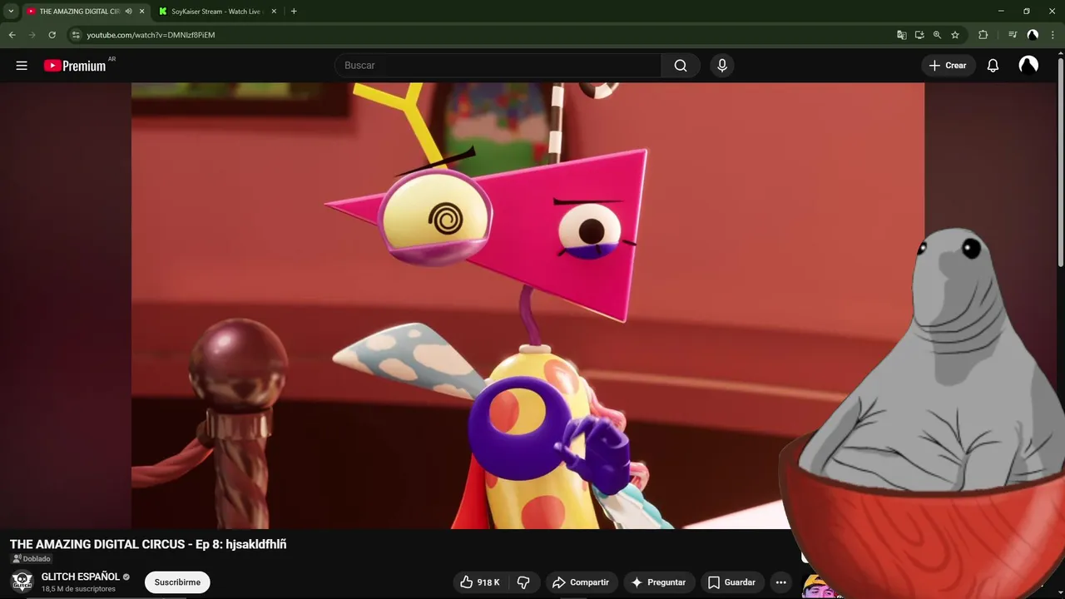Expand the tab search dropdown arrow
Viewport: 1065px width, 599px height.
tap(11, 12)
